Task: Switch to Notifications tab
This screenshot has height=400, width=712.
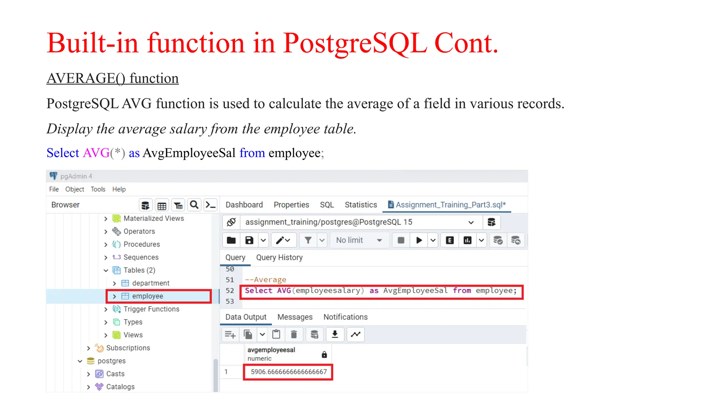Action: (346, 317)
